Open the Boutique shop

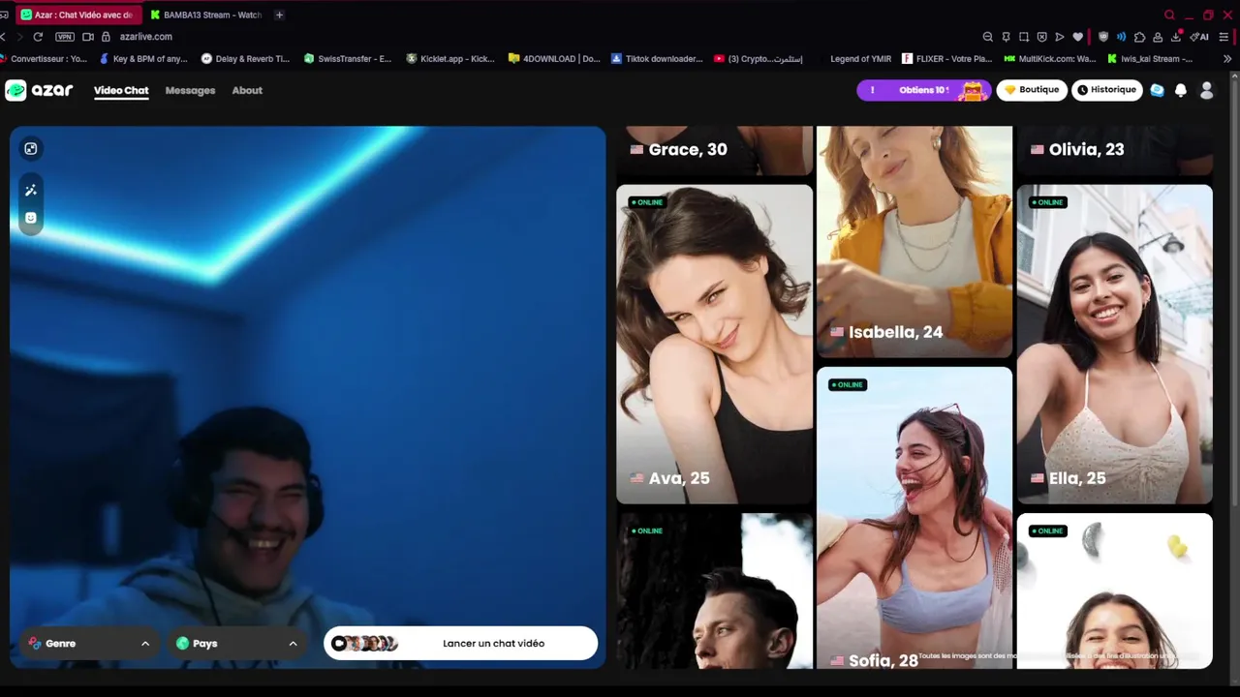(1032, 90)
